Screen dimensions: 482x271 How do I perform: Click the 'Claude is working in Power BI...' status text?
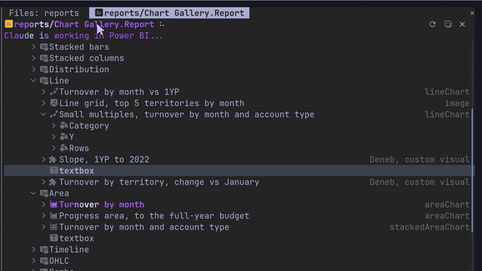pos(83,35)
